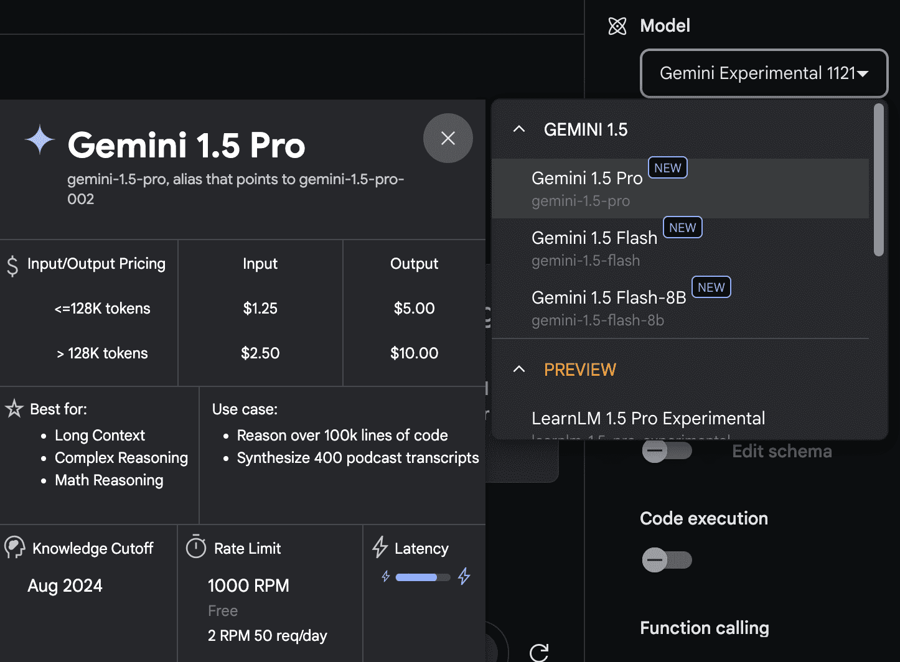
Task: Click the 1000 RPM rate limit value
Action: (248, 585)
